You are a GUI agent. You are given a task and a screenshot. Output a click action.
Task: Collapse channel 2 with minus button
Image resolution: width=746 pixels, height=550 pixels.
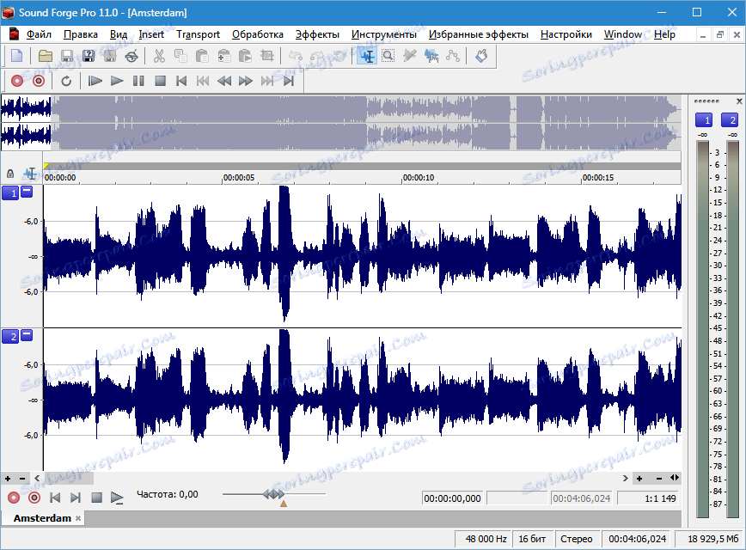tap(27, 335)
